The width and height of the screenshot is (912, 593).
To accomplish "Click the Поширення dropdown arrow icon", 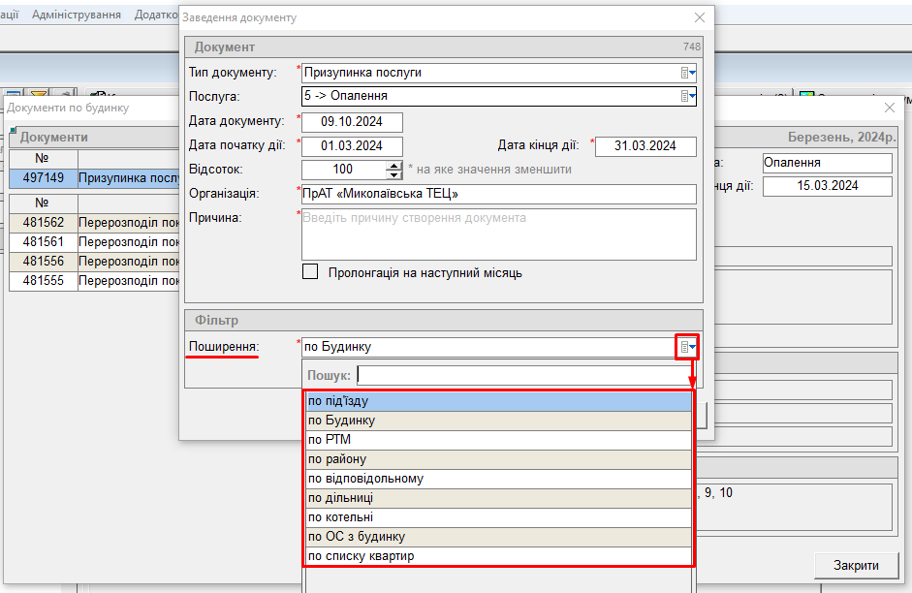I will tap(687, 347).
